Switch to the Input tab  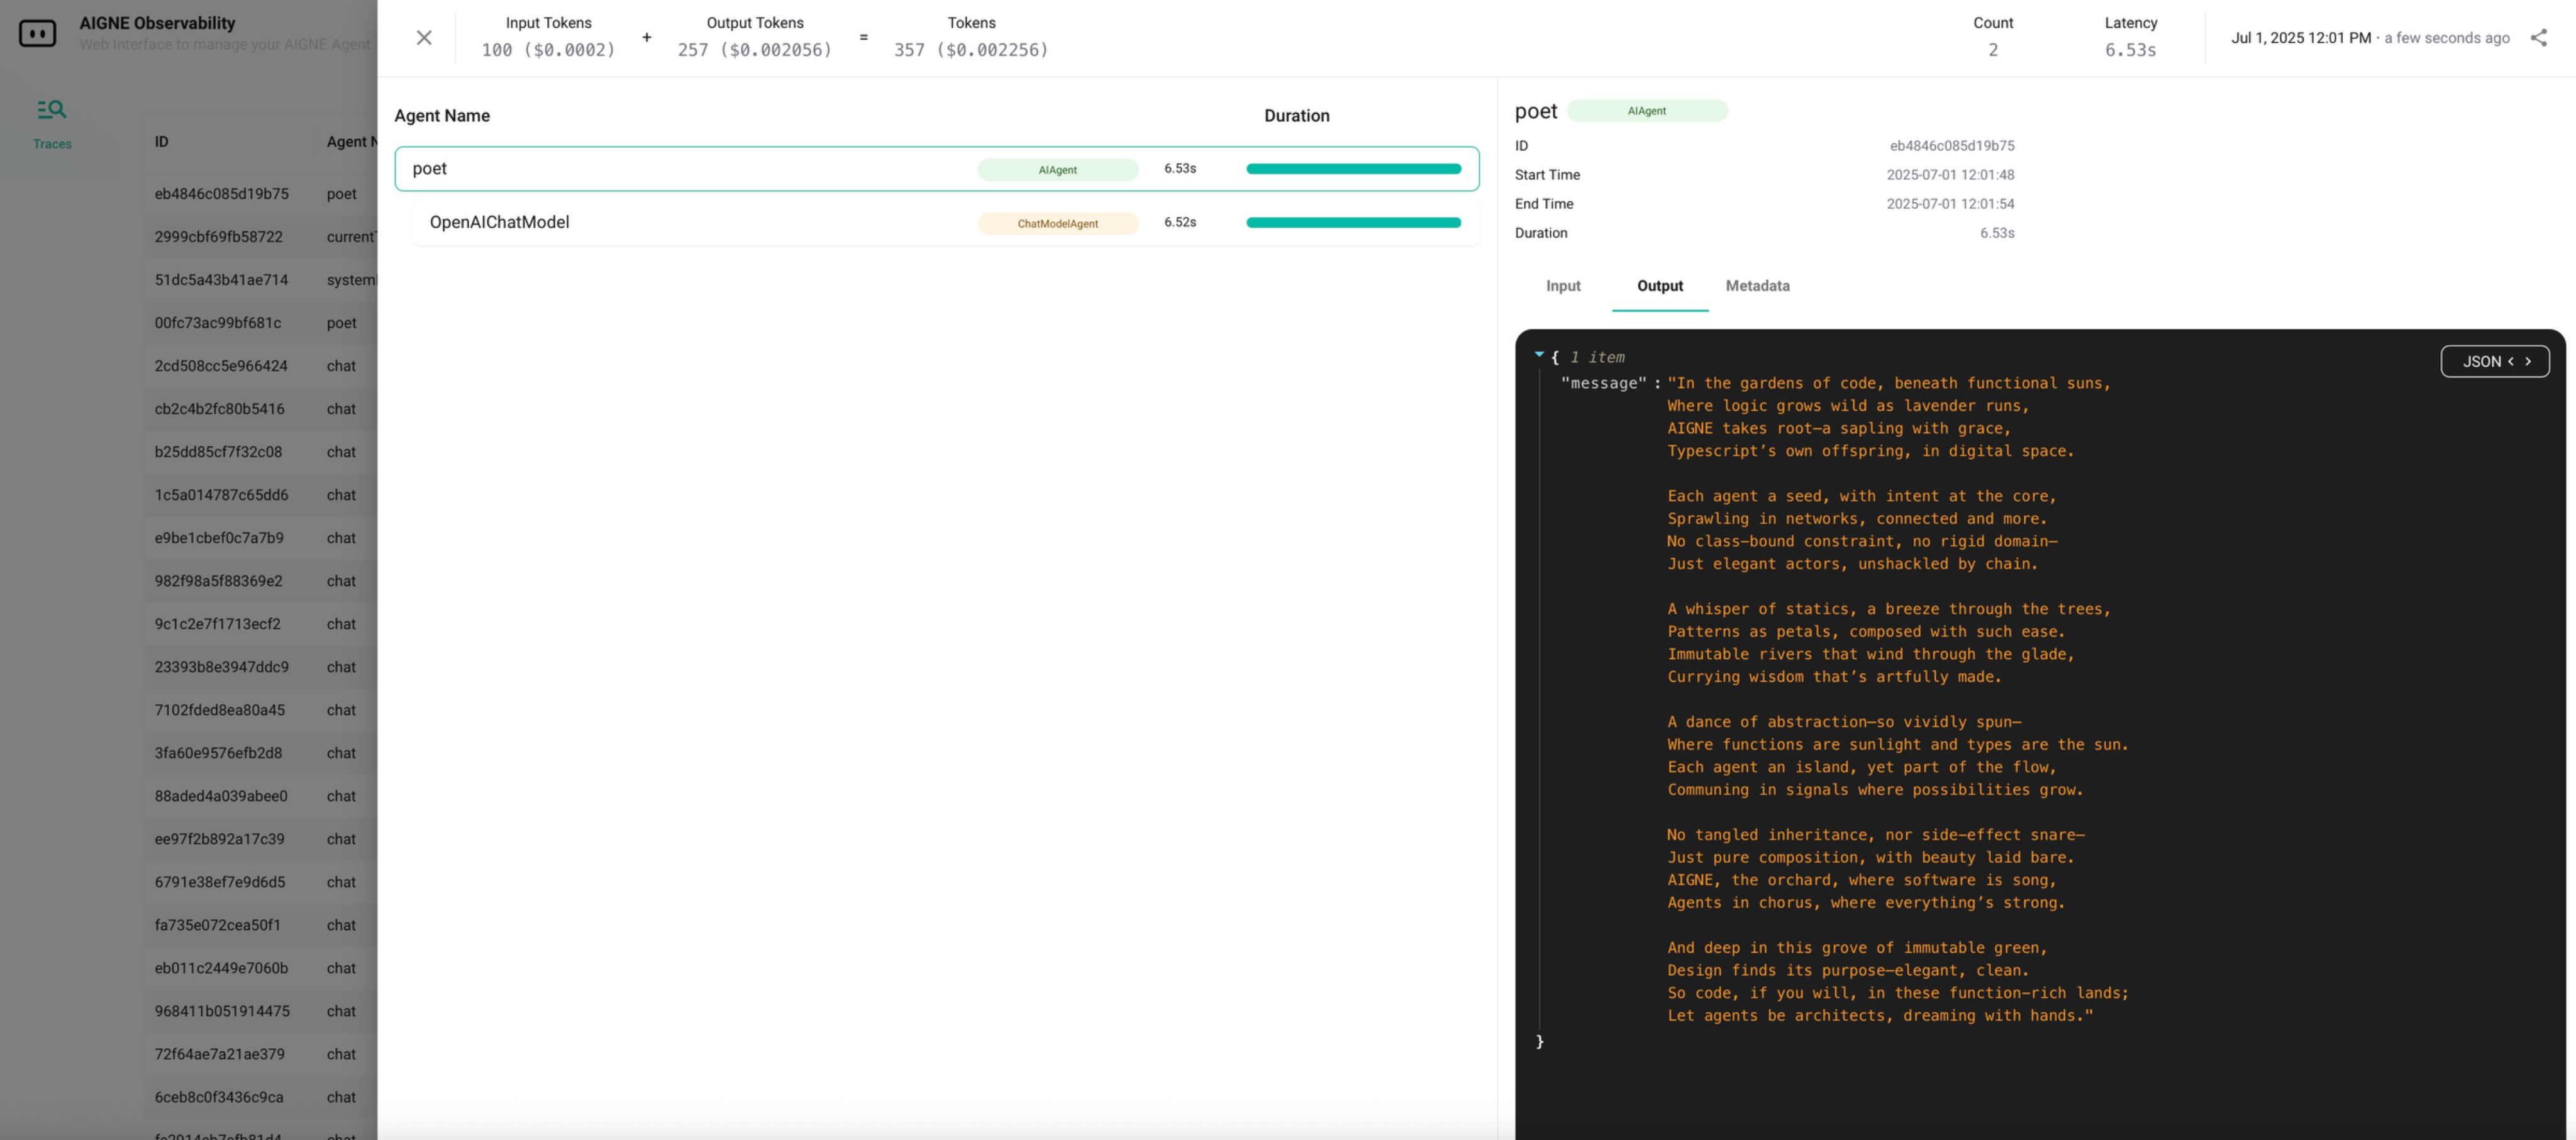click(x=1563, y=286)
